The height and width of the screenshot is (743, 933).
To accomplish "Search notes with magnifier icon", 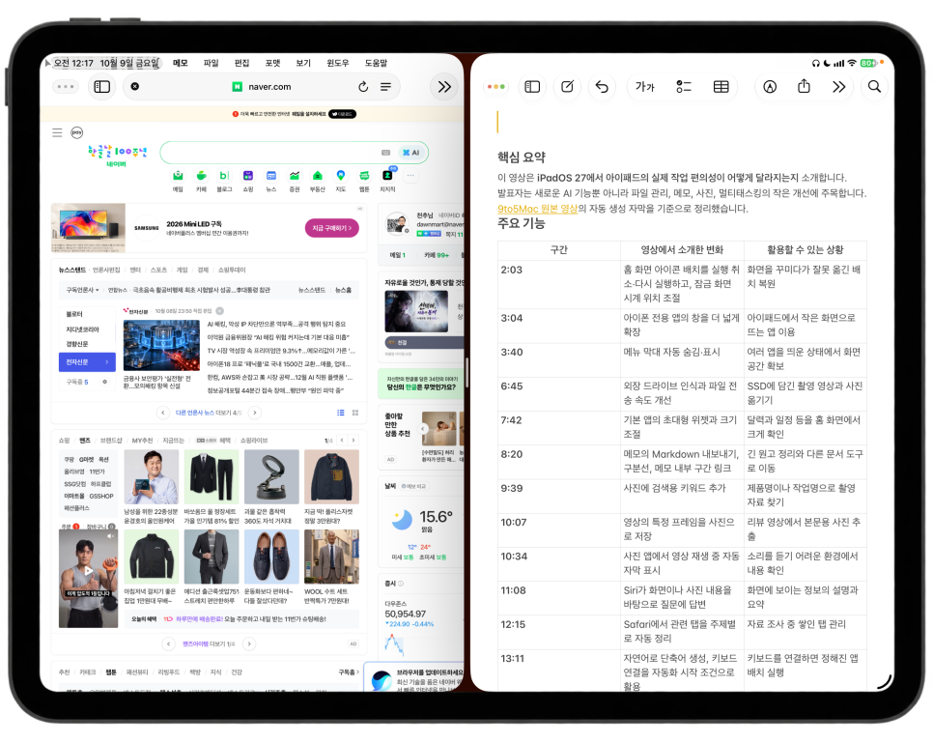I will [874, 87].
